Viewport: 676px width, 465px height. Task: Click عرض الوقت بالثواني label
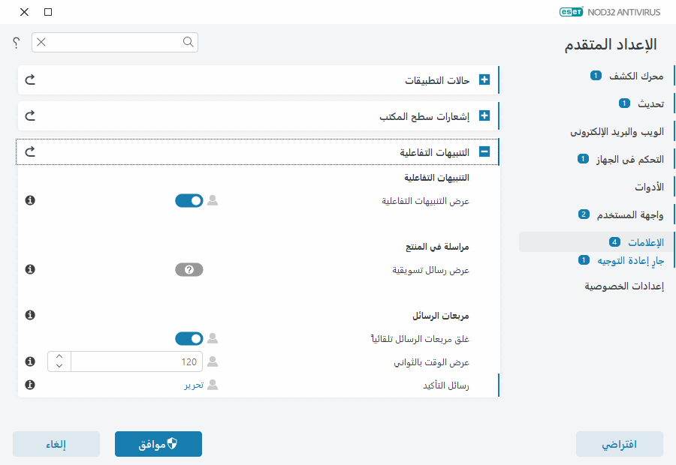tap(432, 362)
